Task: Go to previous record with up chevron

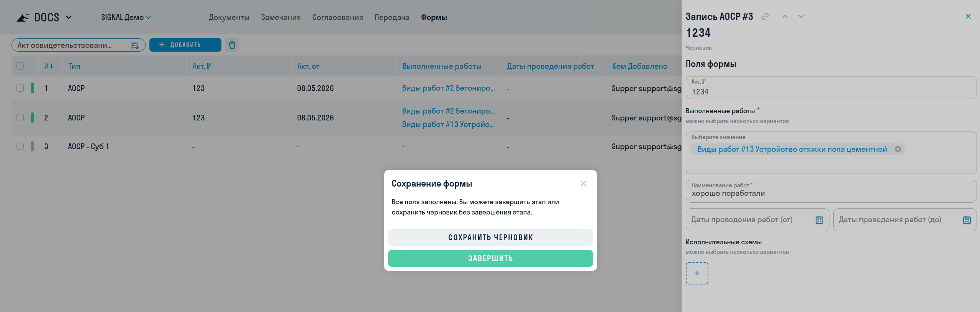Action: (x=785, y=16)
